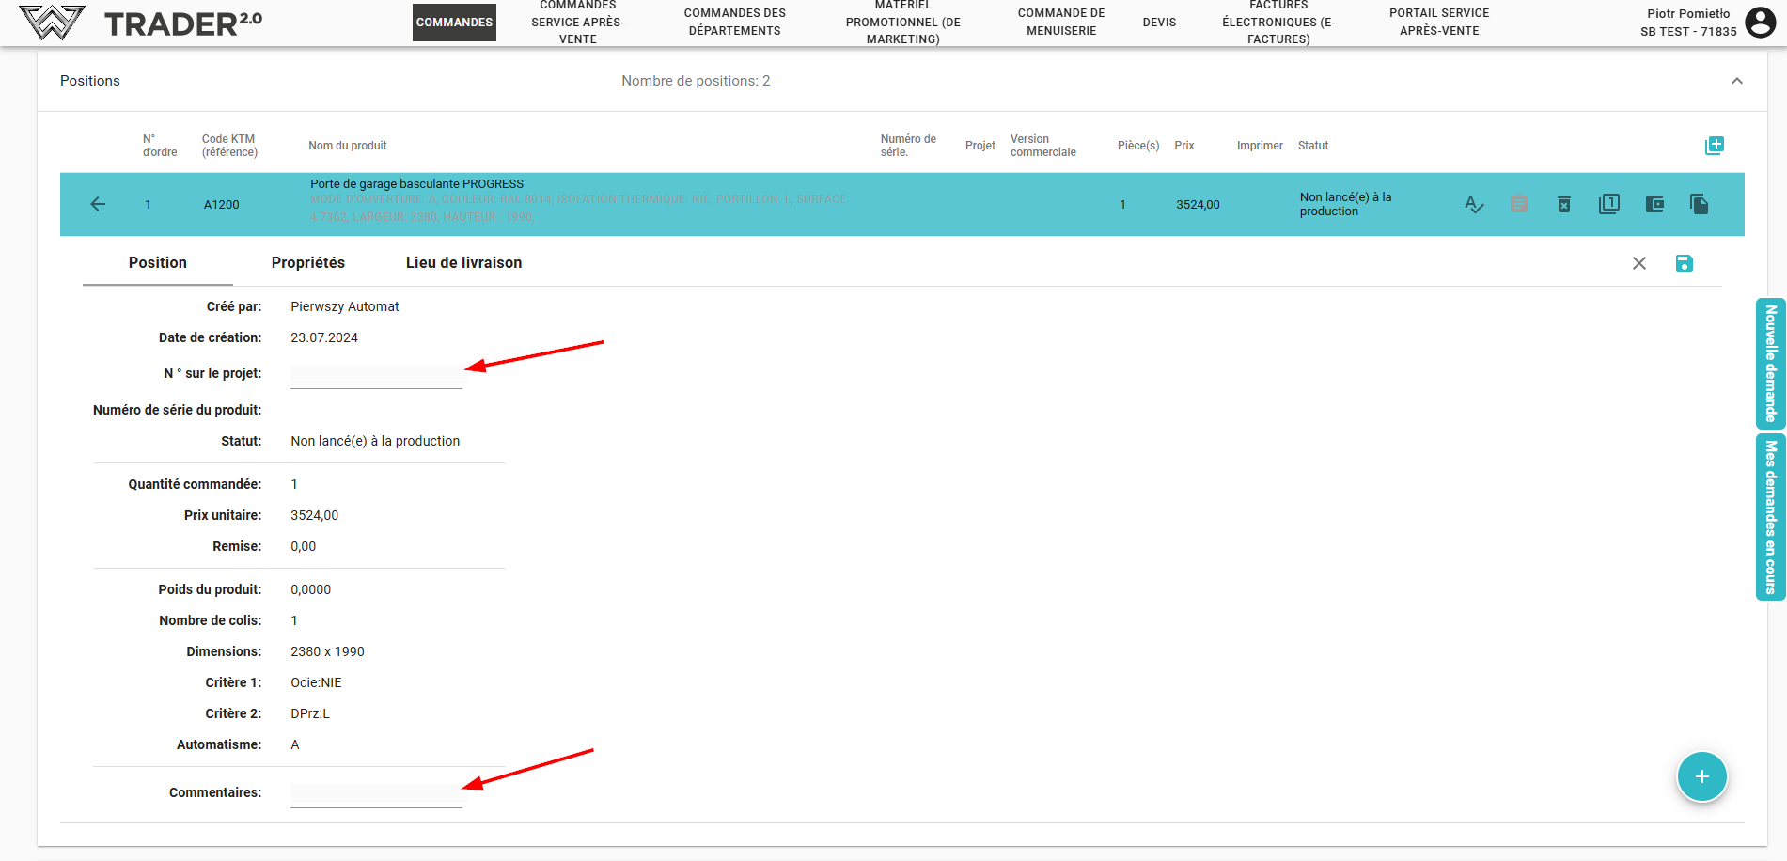Click the N° sur le projet field

[x=376, y=375]
